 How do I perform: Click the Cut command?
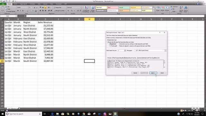pos(7,7)
